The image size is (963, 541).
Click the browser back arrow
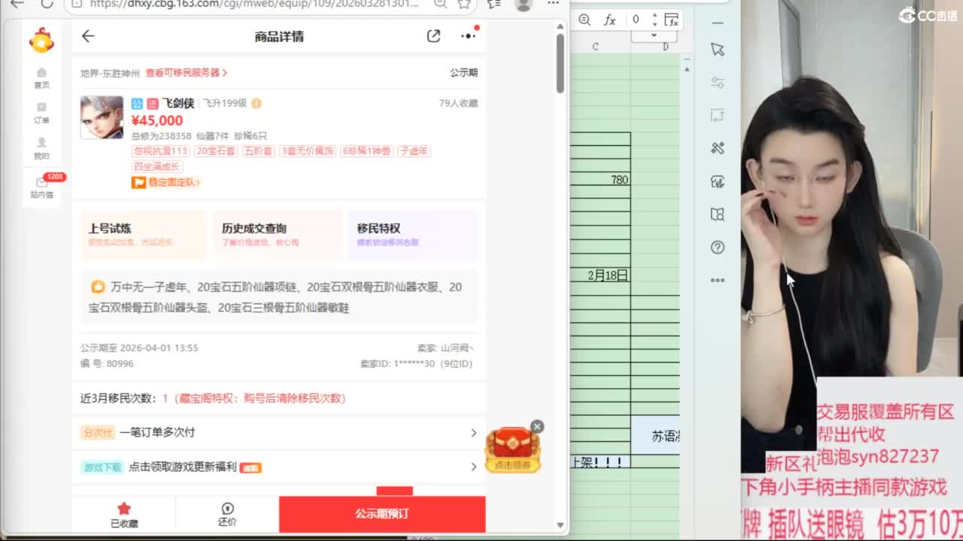(x=17, y=4)
